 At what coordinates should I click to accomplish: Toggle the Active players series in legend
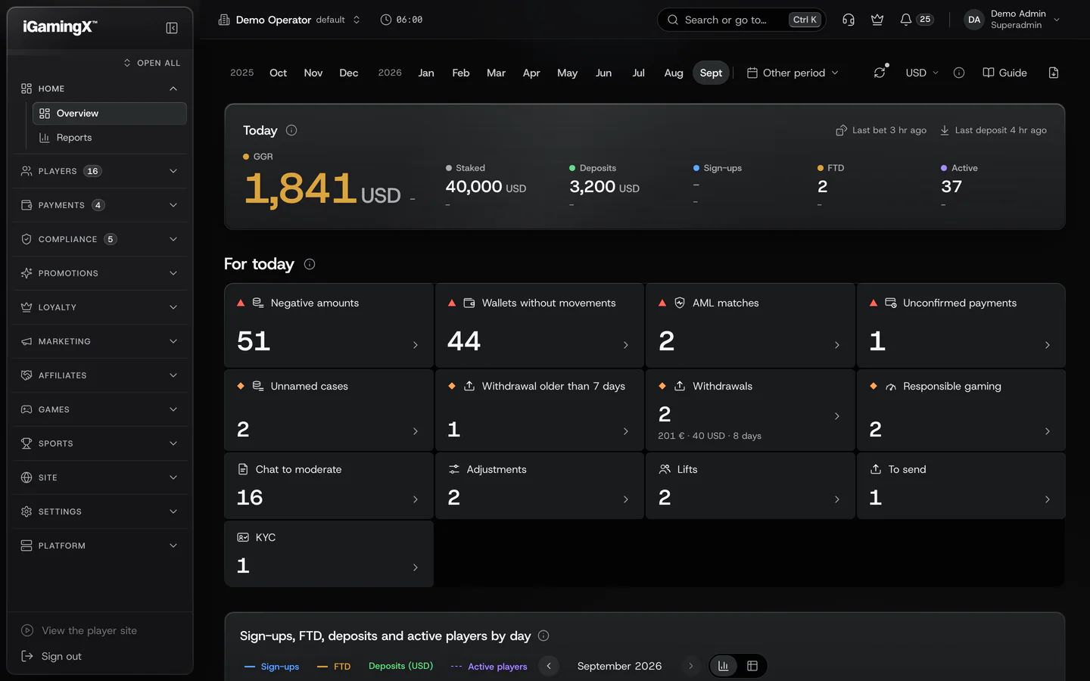[489, 667]
